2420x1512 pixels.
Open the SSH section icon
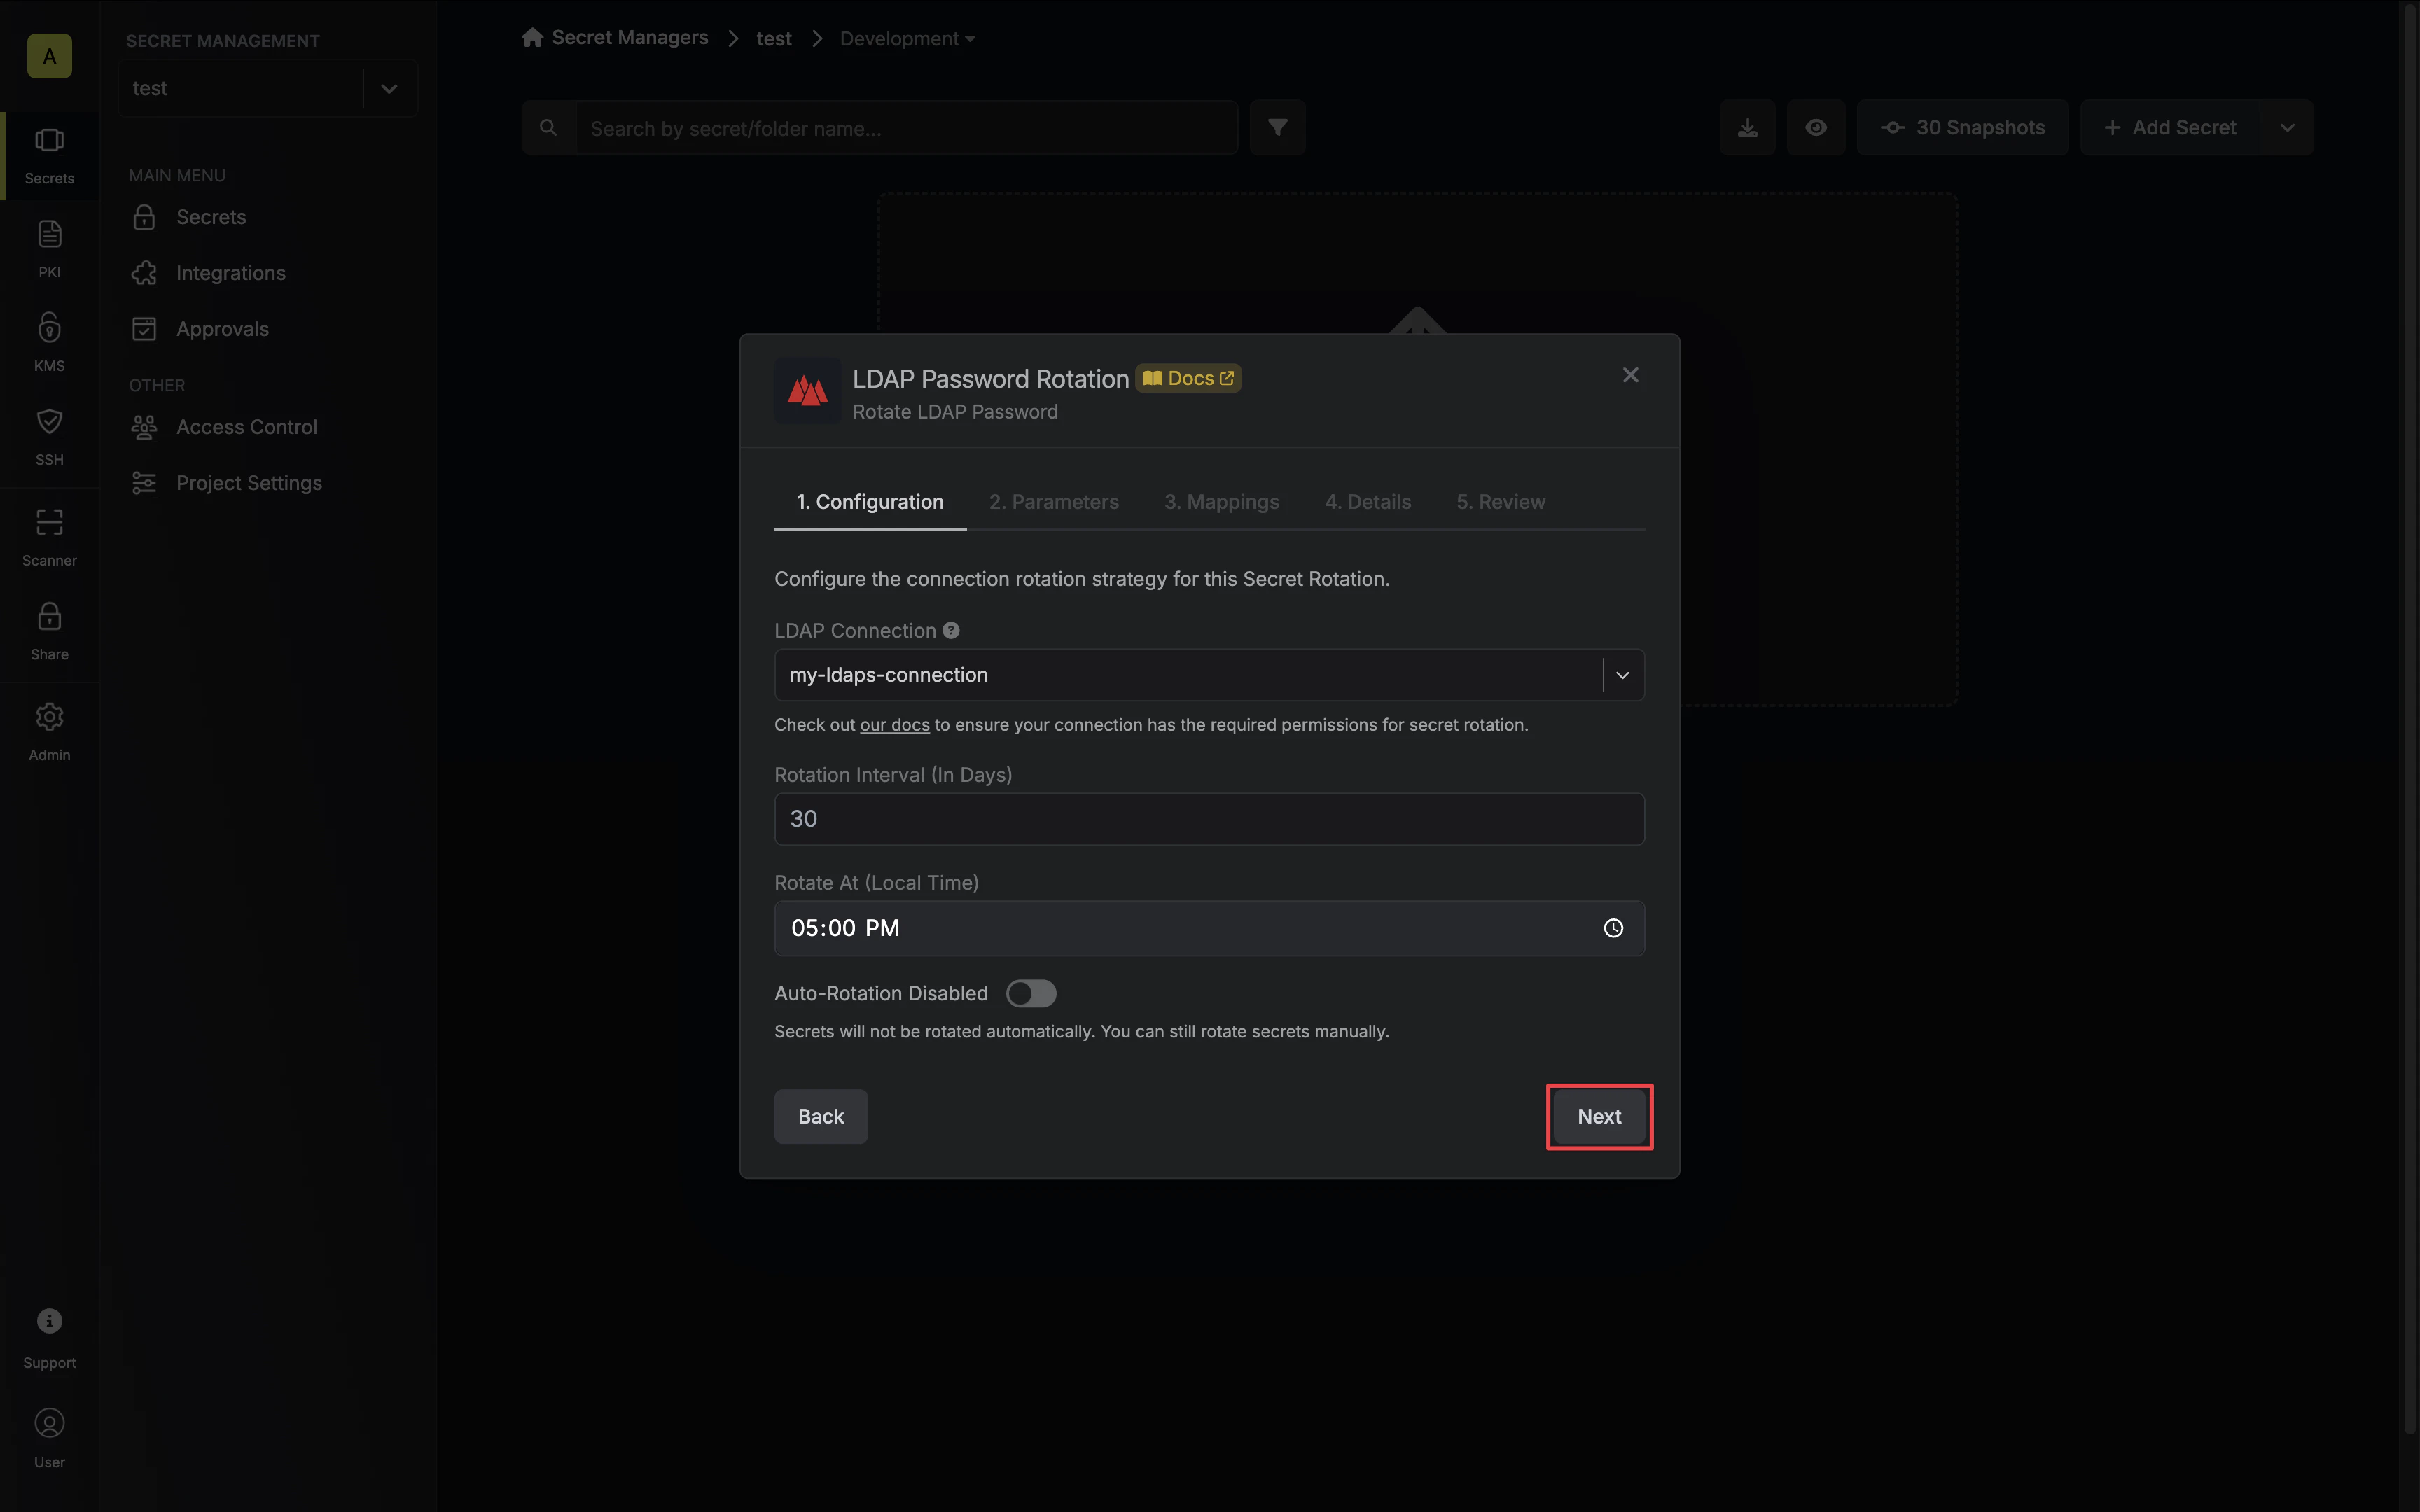49,437
